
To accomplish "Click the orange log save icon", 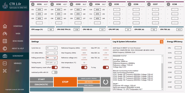I will pyautogui.click(x=162, y=42).
